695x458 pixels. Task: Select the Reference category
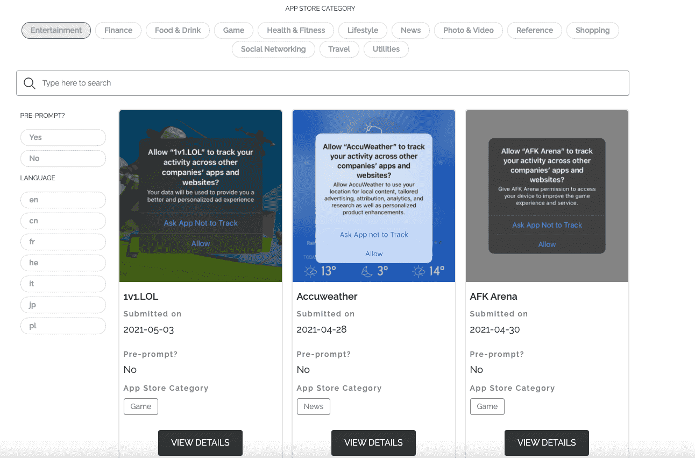[535, 30]
